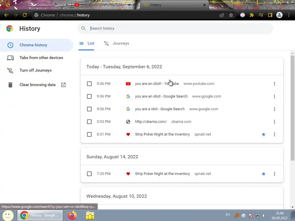Open more actions for 8:51 PM Strip Poker entry
Image resolution: width=295 pixels, height=221 pixels.
pos(275,134)
